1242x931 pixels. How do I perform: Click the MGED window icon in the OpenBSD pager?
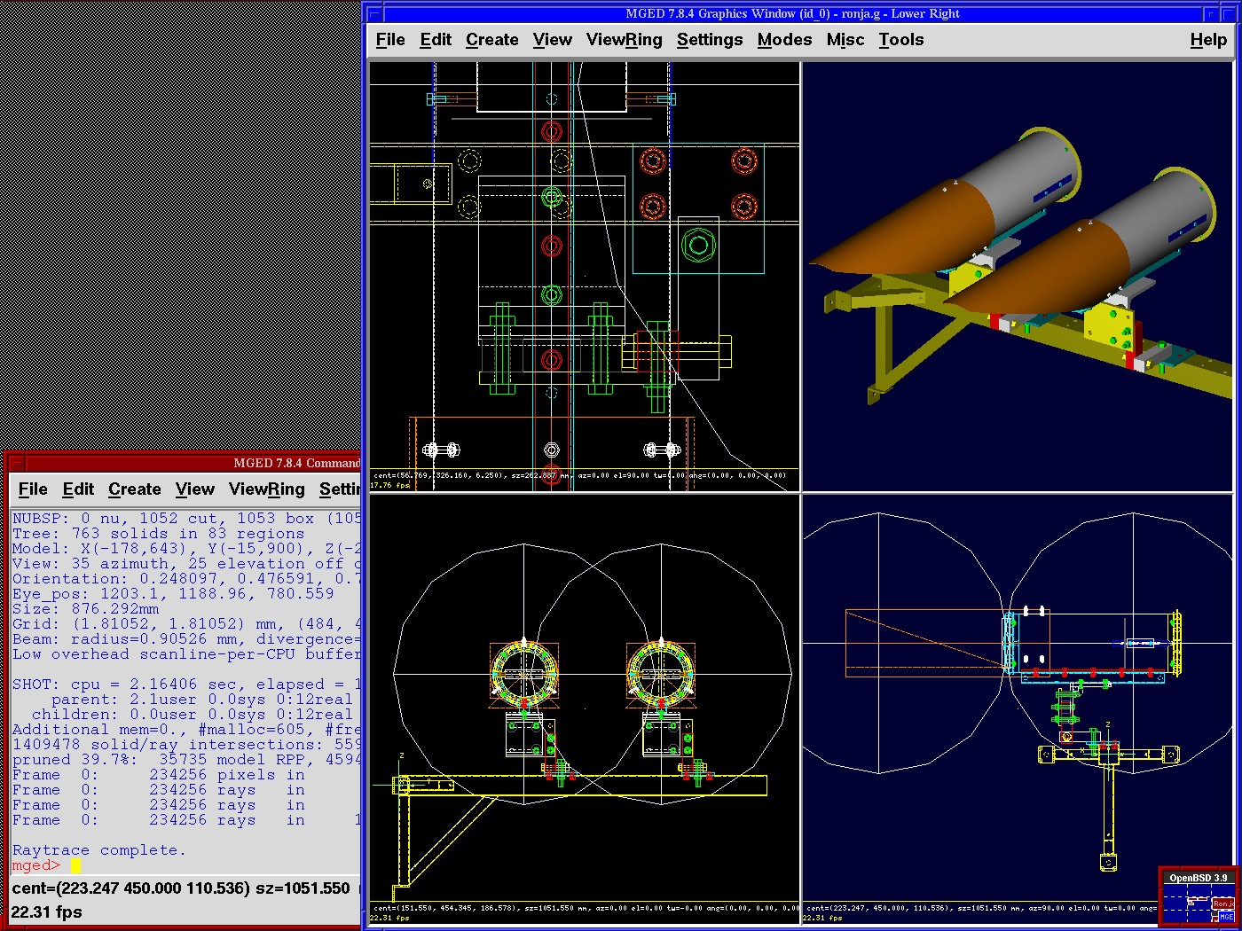pos(1228,916)
